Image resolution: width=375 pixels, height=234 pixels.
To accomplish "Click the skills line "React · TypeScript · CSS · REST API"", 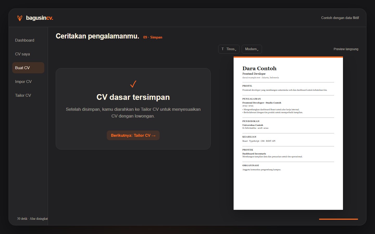I will click(x=259, y=141).
